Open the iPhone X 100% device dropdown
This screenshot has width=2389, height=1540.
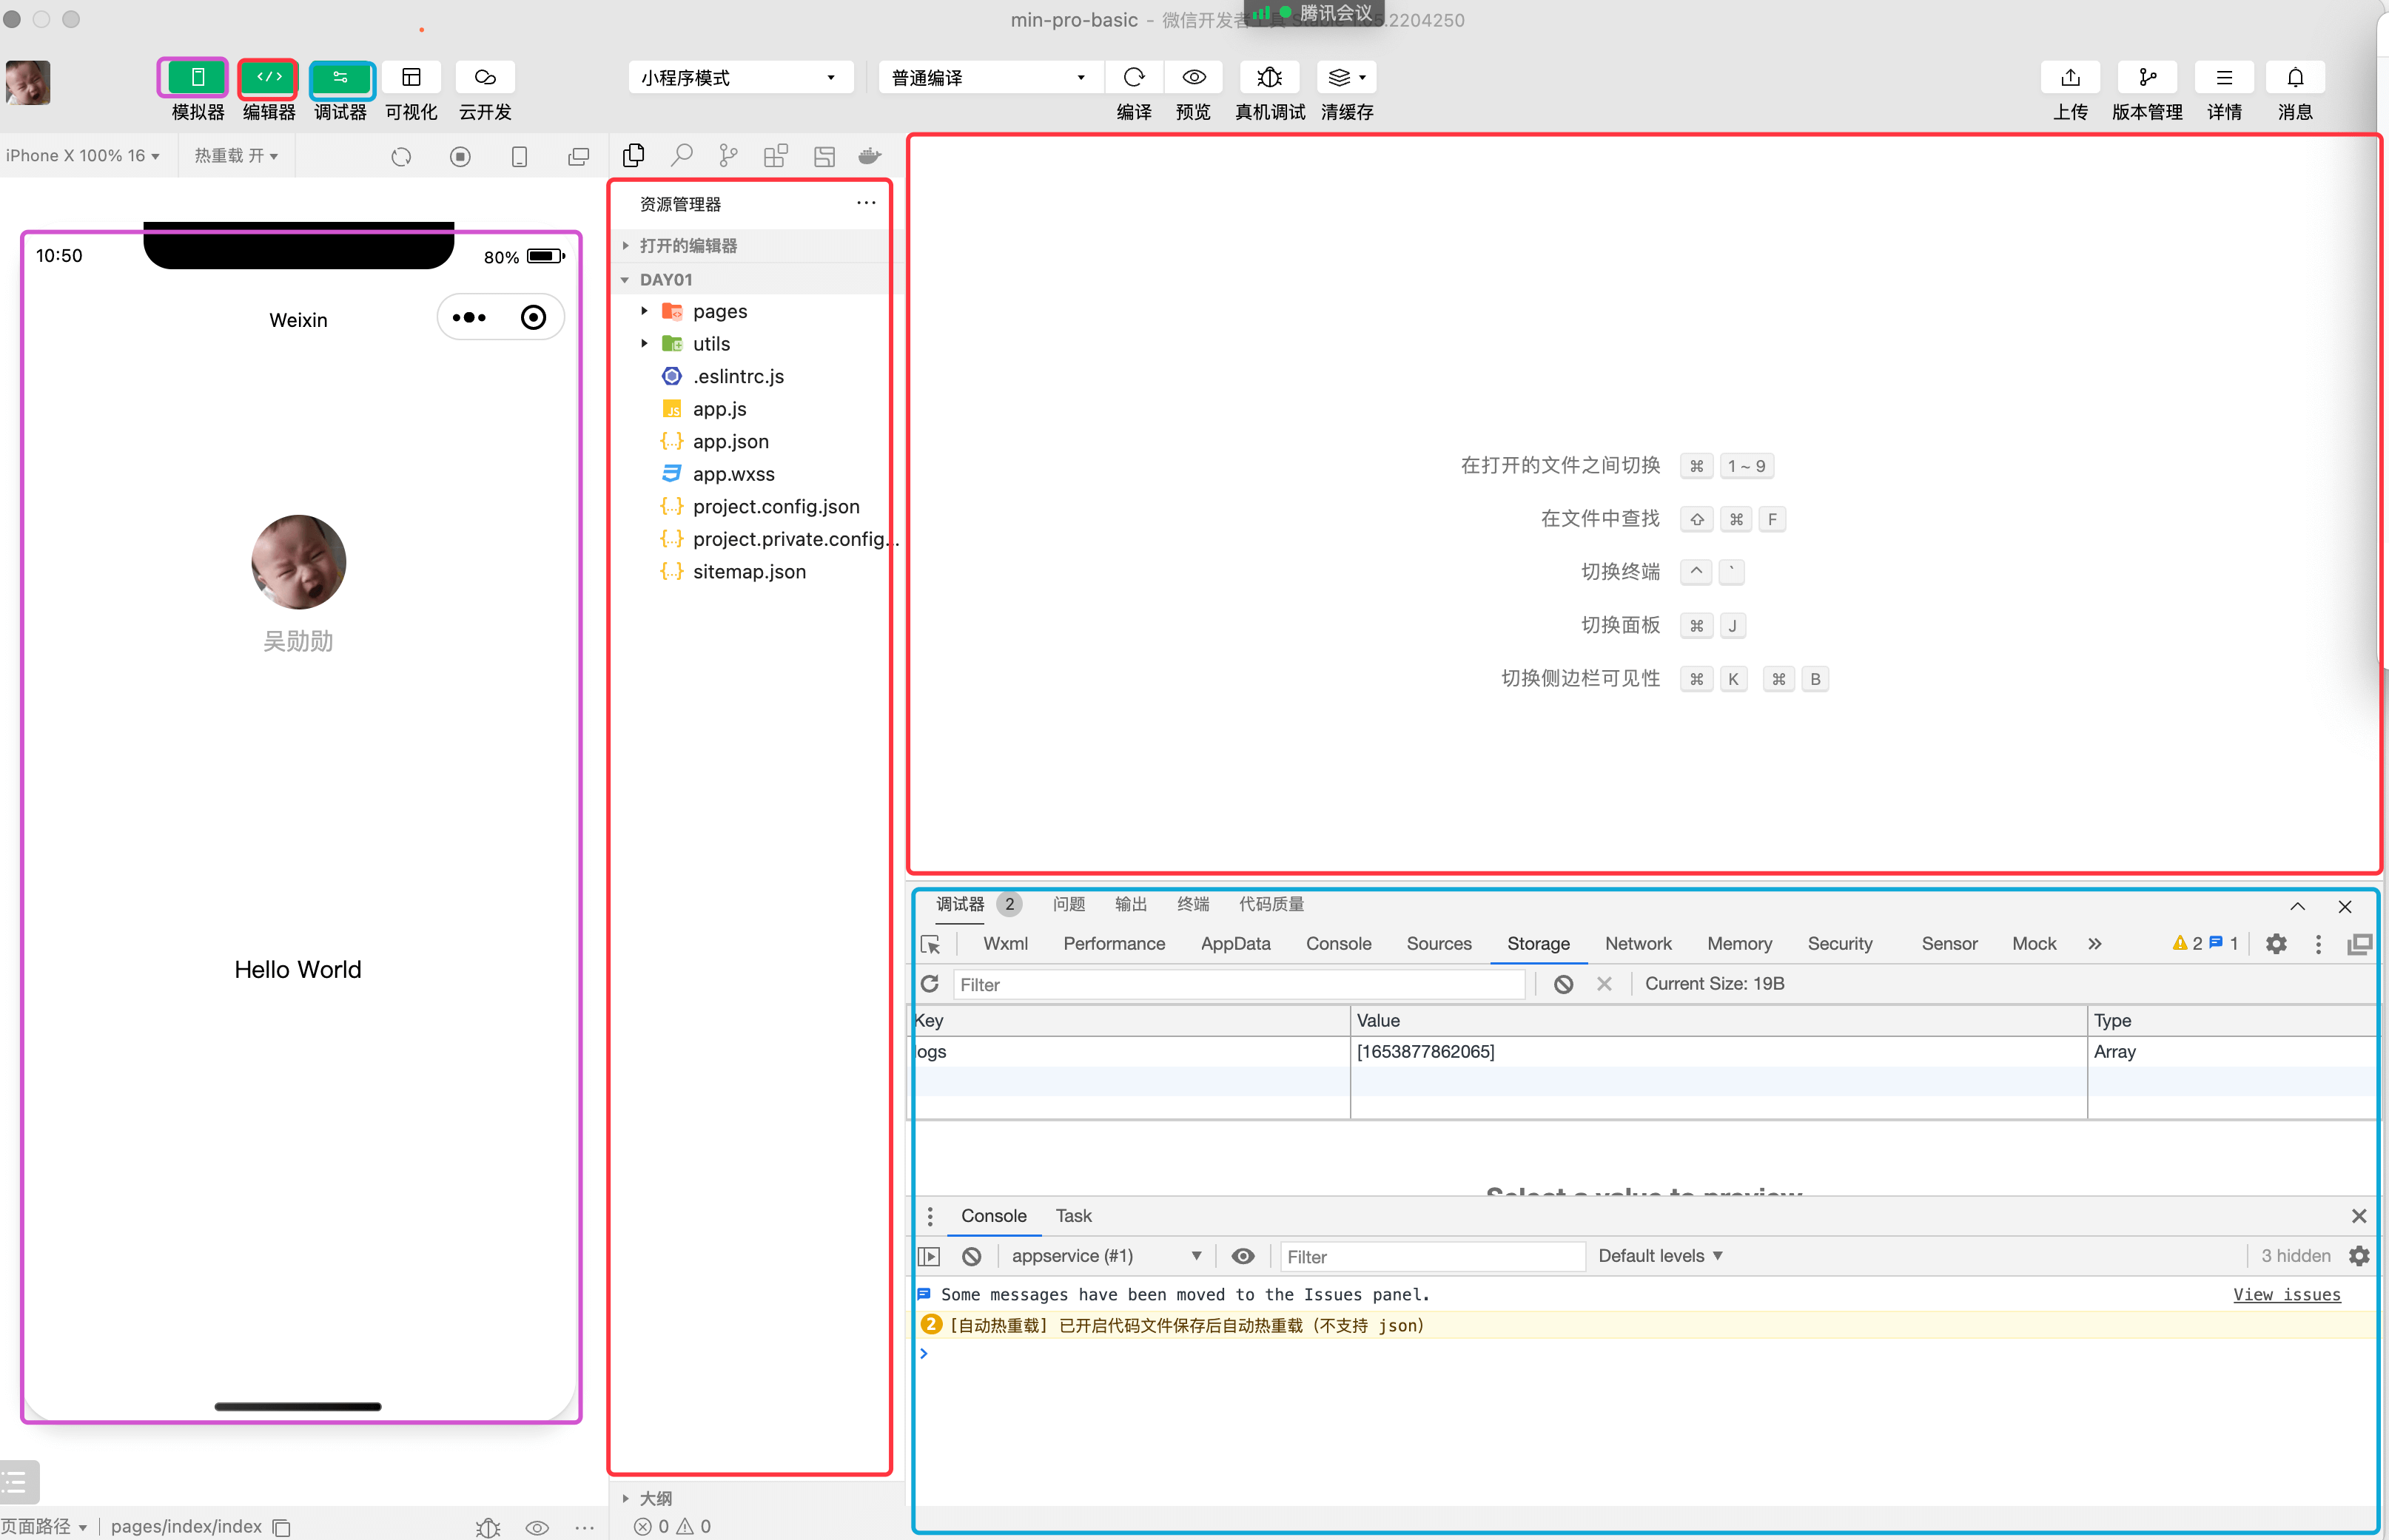pyautogui.click(x=82, y=156)
